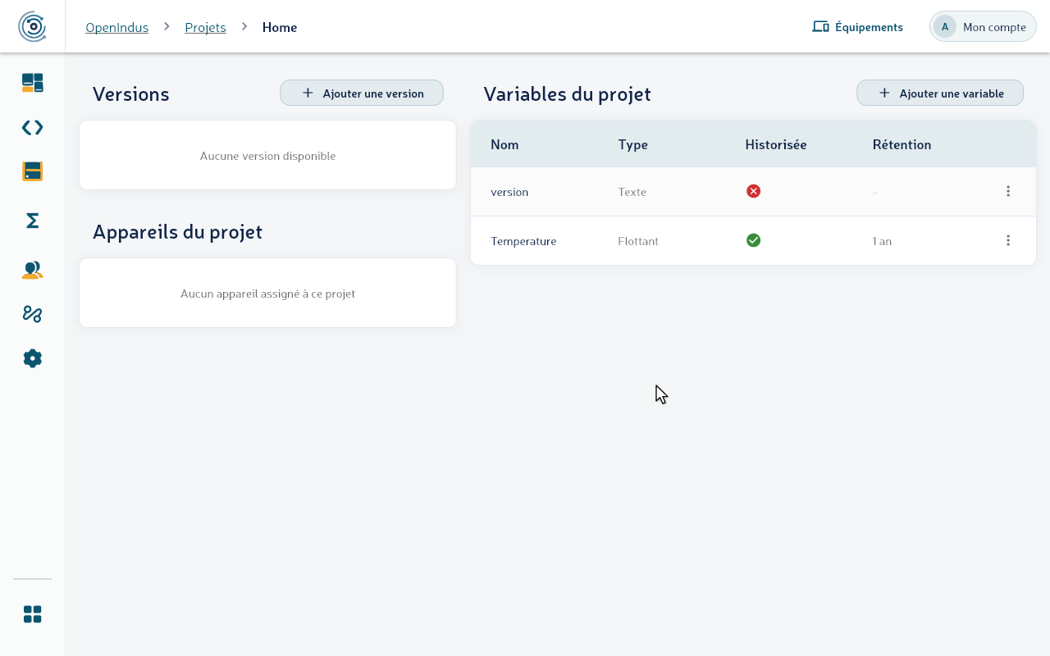1050x656 pixels.
Task: Select the Temperature variable name
Action: (x=523, y=241)
